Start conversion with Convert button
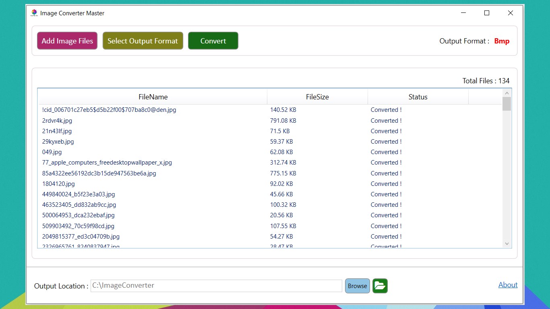 (x=213, y=41)
